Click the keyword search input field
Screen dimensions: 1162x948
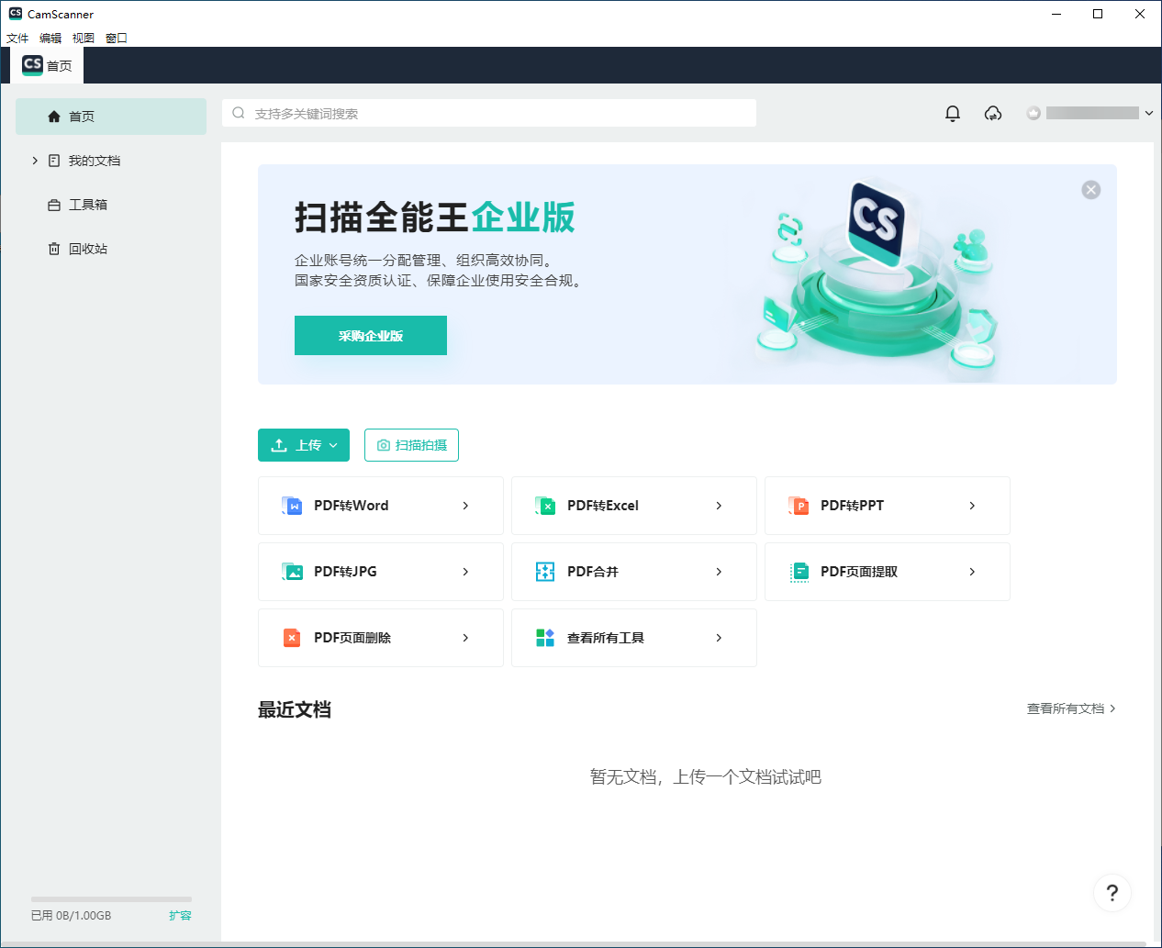coord(496,113)
